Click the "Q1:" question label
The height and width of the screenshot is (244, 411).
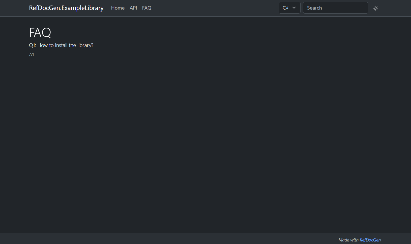tap(33, 45)
